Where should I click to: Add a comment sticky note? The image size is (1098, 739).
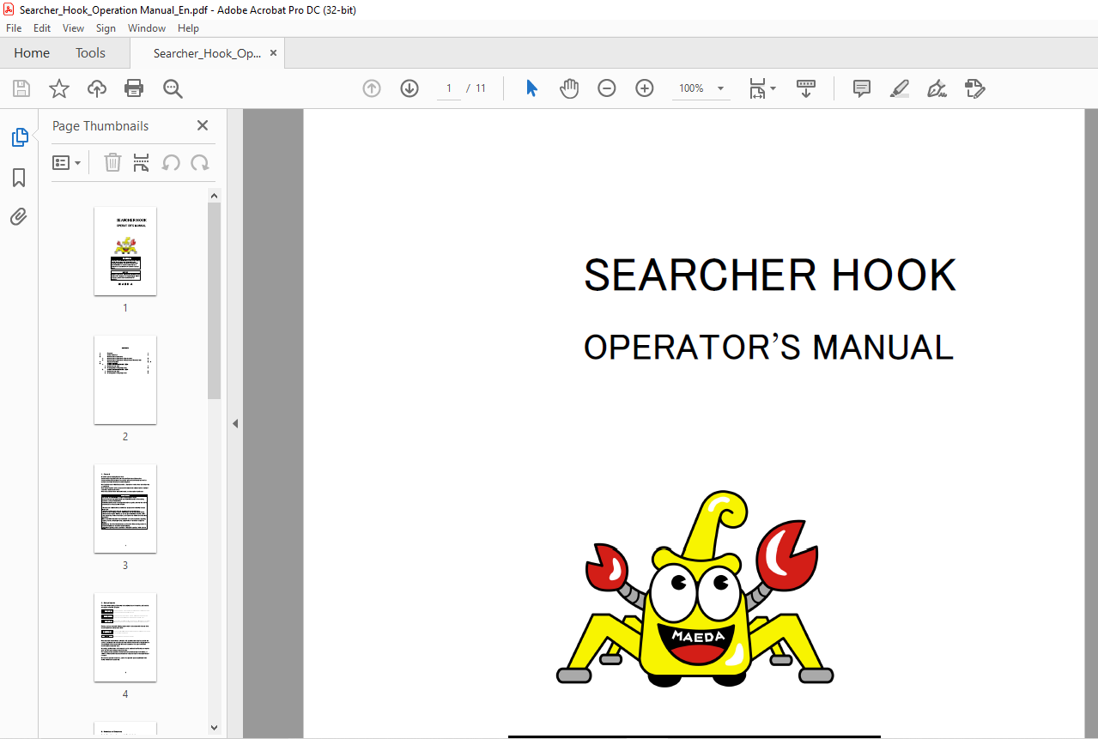pyautogui.click(x=862, y=88)
